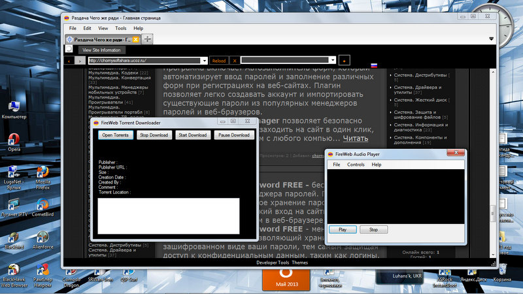Launch the SRWare Iron desktop icon
This screenshot has height=294, width=523.
[100, 276]
